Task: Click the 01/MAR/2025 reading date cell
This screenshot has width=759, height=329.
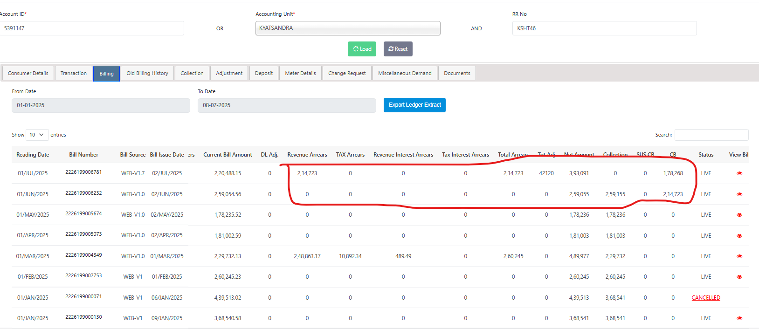Action: pyautogui.click(x=33, y=256)
